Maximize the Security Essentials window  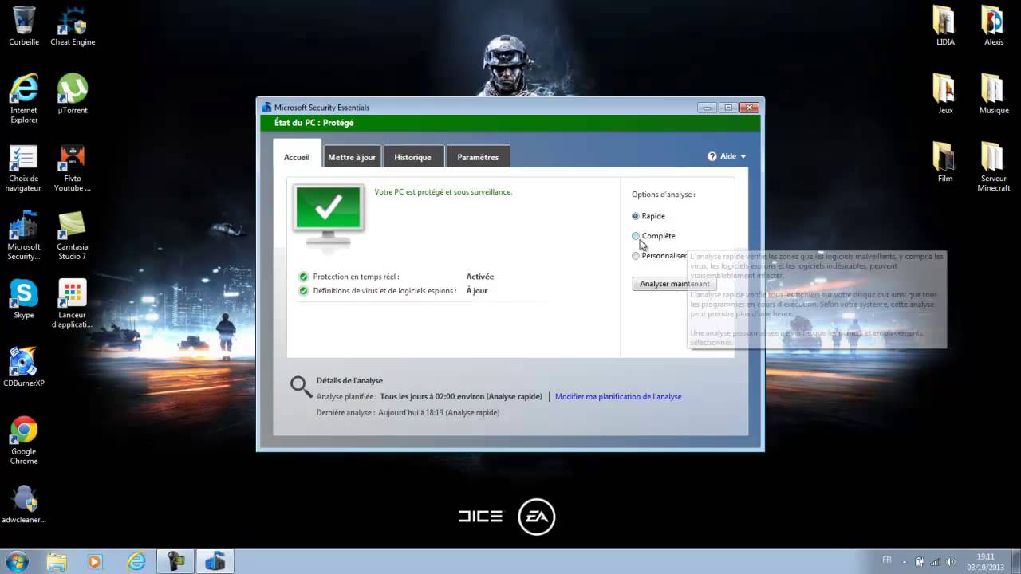pyautogui.click(x=727, y=108)
